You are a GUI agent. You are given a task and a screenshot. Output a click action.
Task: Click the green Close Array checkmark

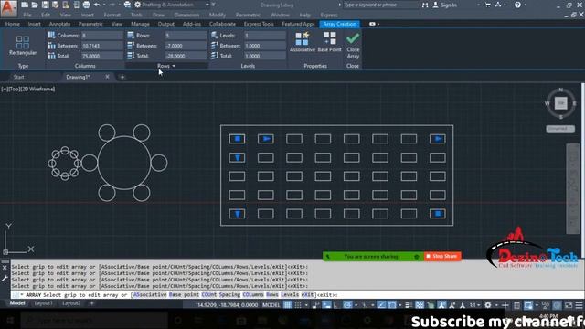353,37
